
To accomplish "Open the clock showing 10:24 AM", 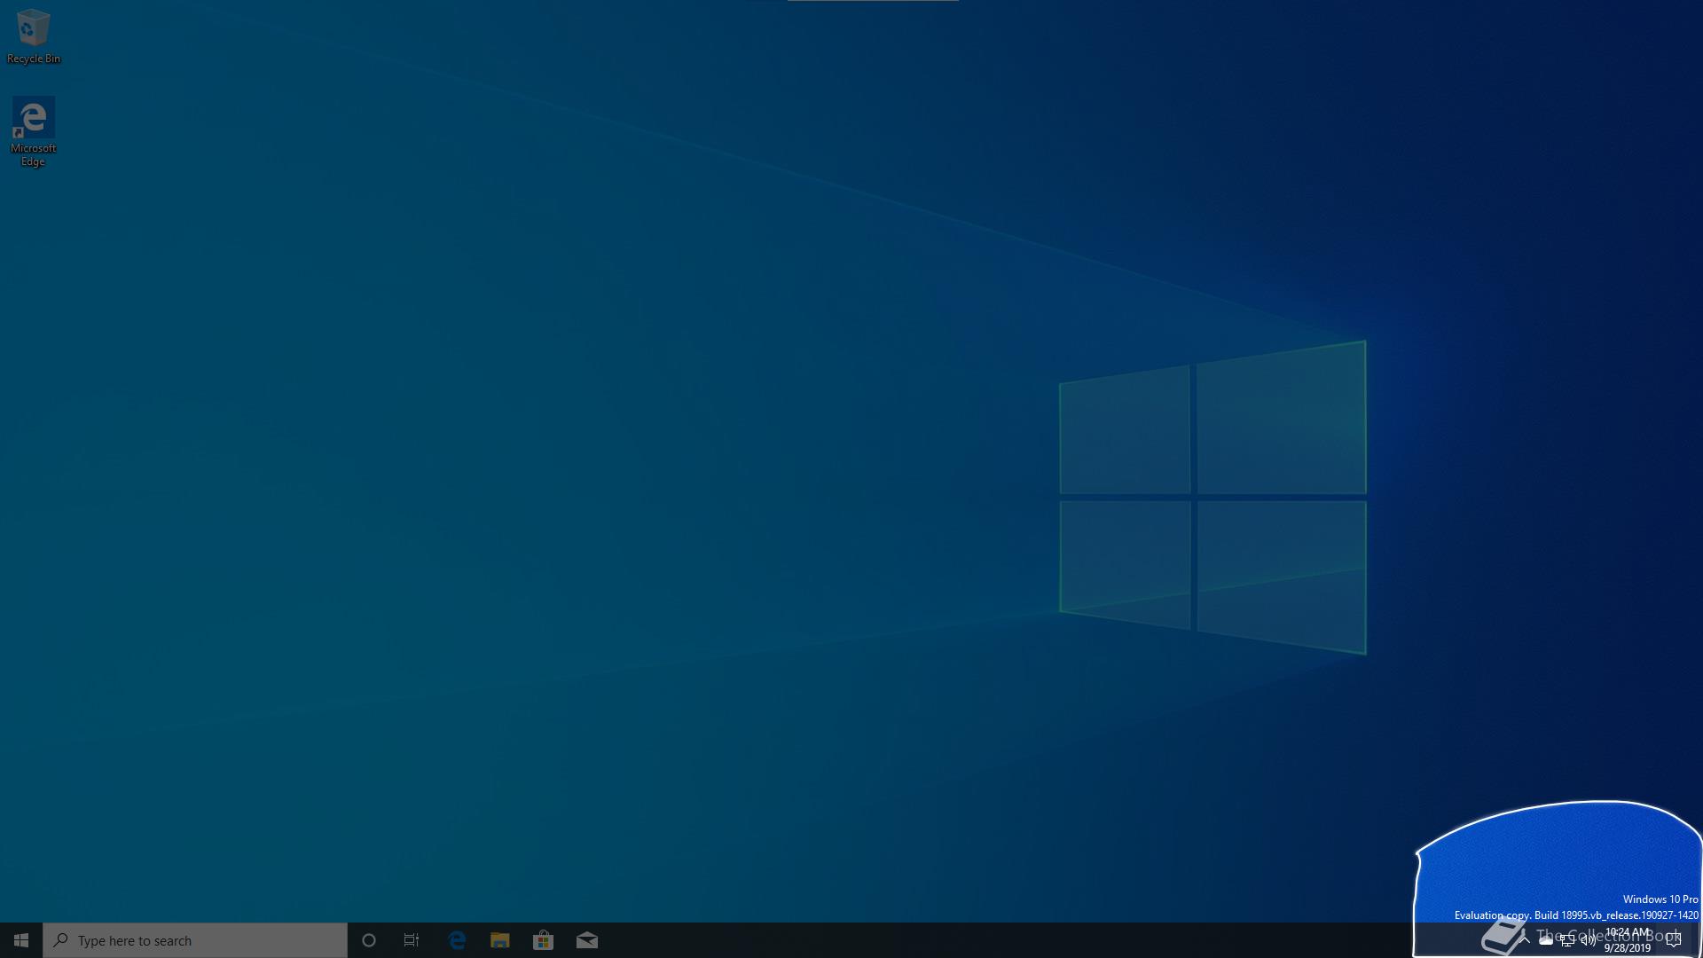I will (x=1628, y=940).
